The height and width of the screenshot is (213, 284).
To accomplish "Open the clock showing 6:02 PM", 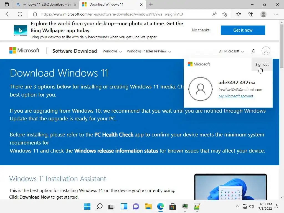I will (x=265, y=206).
